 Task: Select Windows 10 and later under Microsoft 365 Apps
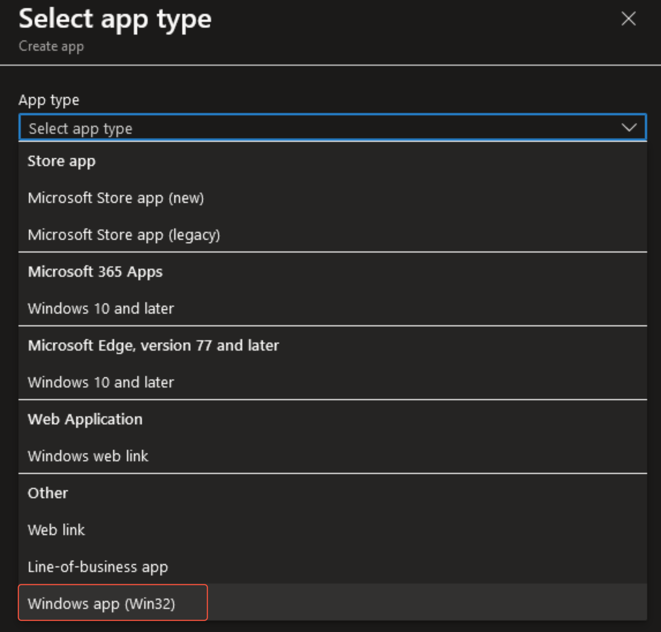tap(101, 309)
